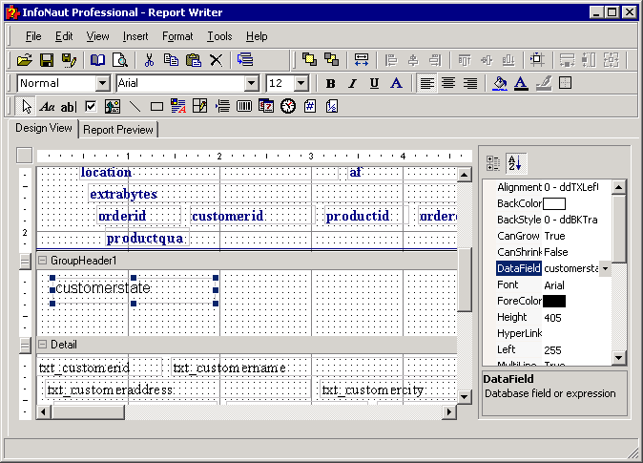Click the center in section icon

[x=537, y=59]
